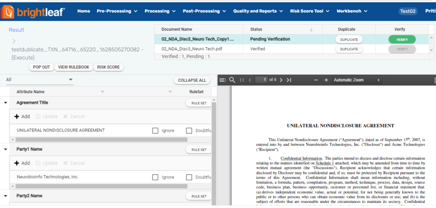
Task: Jump to last page of PDF
Action: pyautogui.click(x=289, y=80)
